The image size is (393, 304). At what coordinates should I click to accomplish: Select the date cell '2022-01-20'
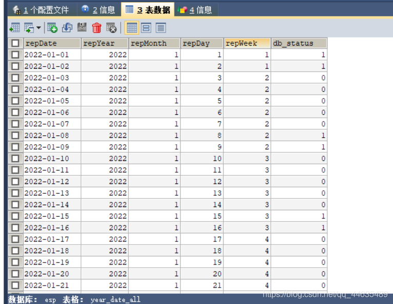click(x=52, y=273)
